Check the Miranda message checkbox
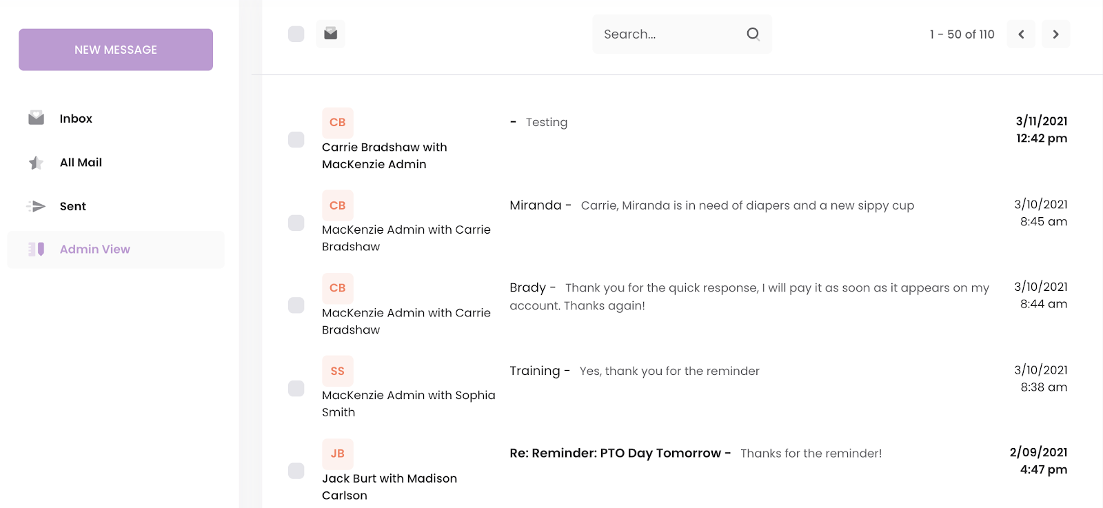The image size is (1103, 508). 296,223
